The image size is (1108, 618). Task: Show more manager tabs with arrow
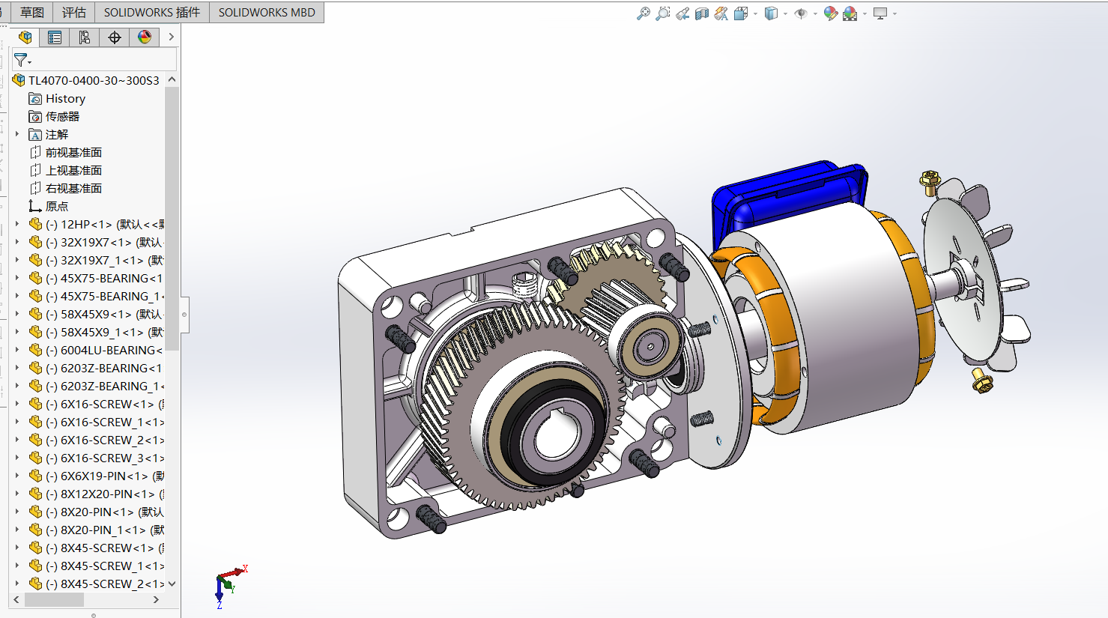171,37
